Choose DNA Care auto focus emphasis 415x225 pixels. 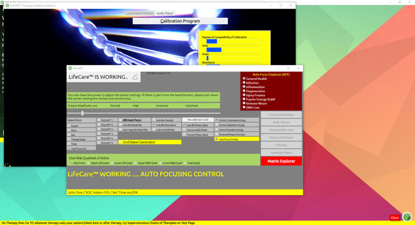[244, 107]
